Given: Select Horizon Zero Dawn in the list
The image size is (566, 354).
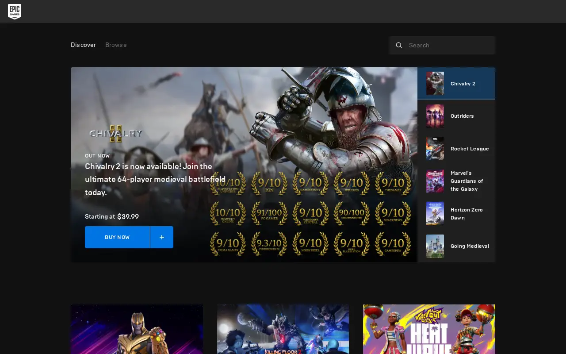Looking at the screenshot, I should point(456,214).
